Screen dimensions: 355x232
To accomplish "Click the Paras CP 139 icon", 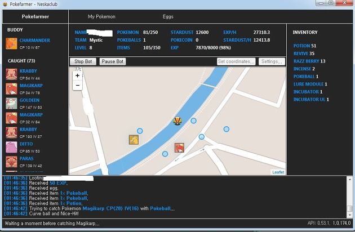I will [x=11, y=162].
